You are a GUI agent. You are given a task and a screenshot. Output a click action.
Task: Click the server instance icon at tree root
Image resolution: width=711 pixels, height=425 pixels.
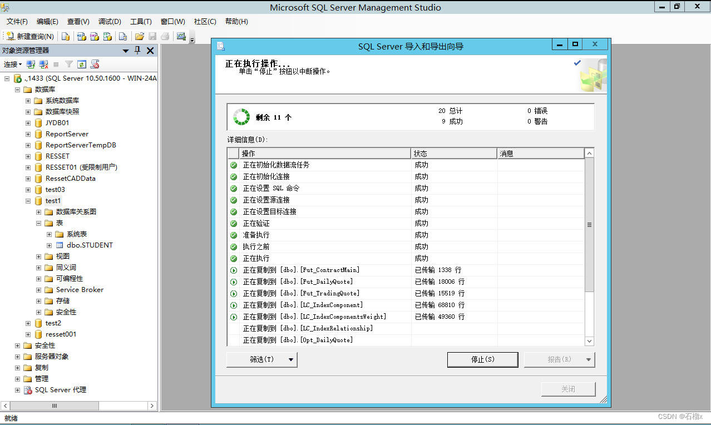[x=17, y=78]
